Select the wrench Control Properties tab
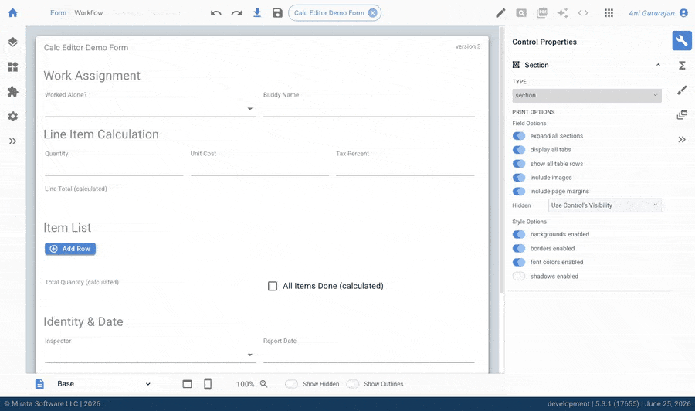695x411 pixels. click(x=682, y=41)
